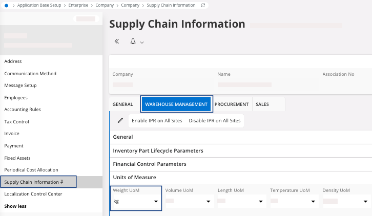Open the Temperature UoM dropdown
Viewport: 372px width, 216px height.
tap(313, 202)
